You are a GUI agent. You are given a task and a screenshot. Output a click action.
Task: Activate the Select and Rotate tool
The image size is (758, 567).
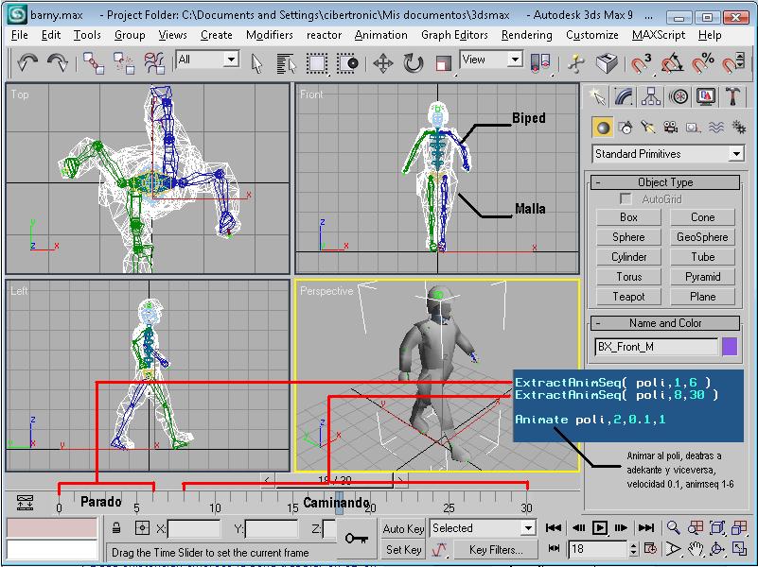click(x=414, y=63)
